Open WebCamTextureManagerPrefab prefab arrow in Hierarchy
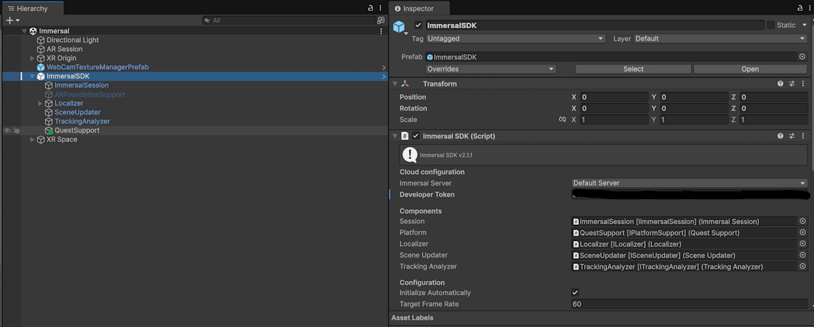The height and width of the screenshot is (327, 814). coord(384,67)
